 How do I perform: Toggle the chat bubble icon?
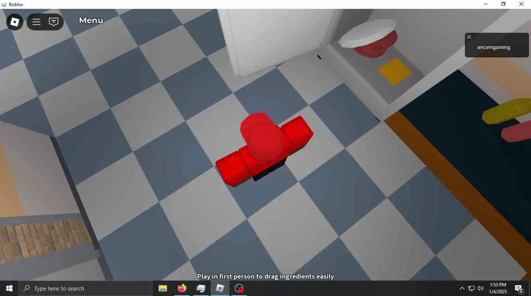click(x=54, y=22)
